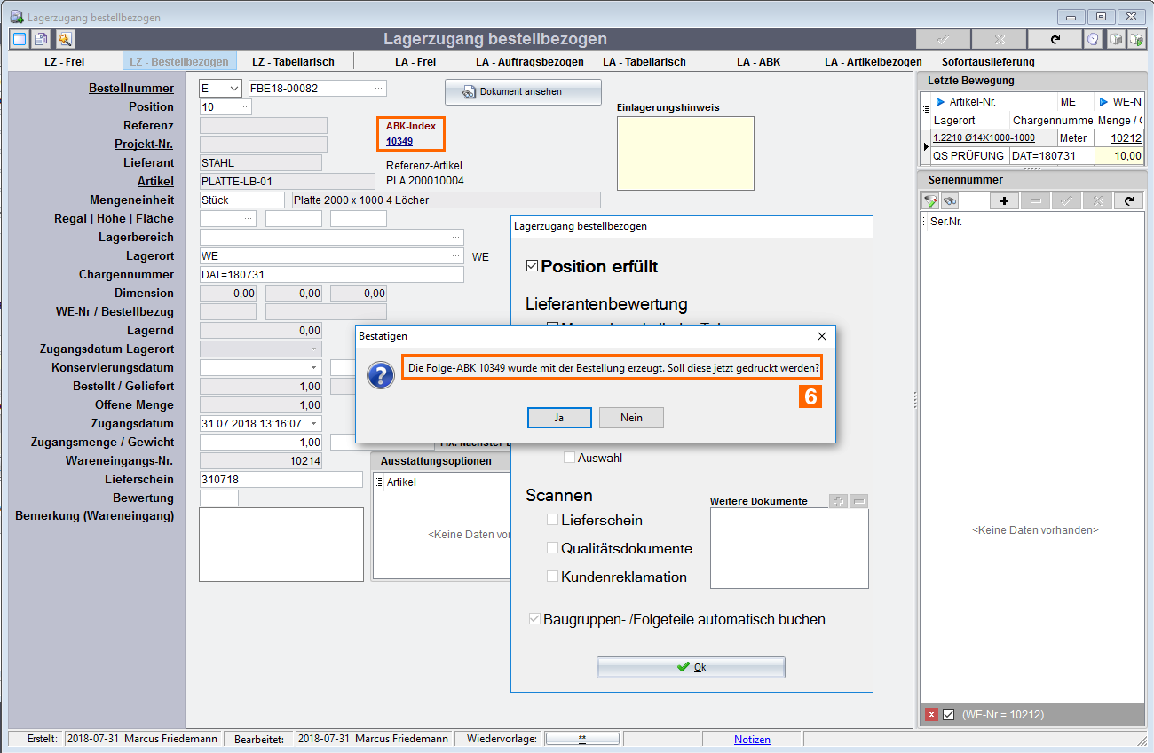Switch to the LA - Auftragsbezogen tab
1154x753 pixels.
point(530,62)
